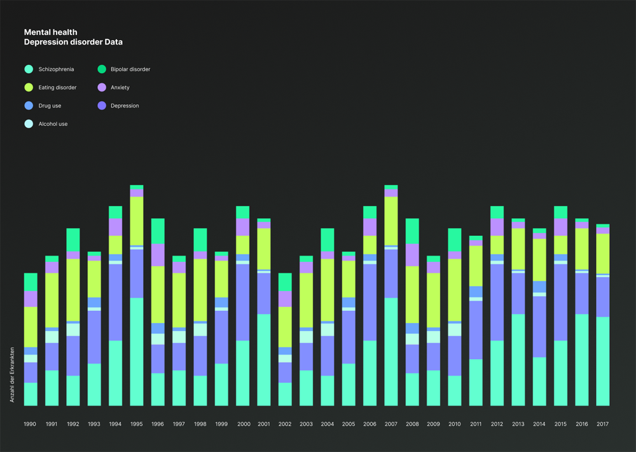Click the 'Anzahl der Erkrankten' axis label
The image size is (636, 452).
point(12,374)
